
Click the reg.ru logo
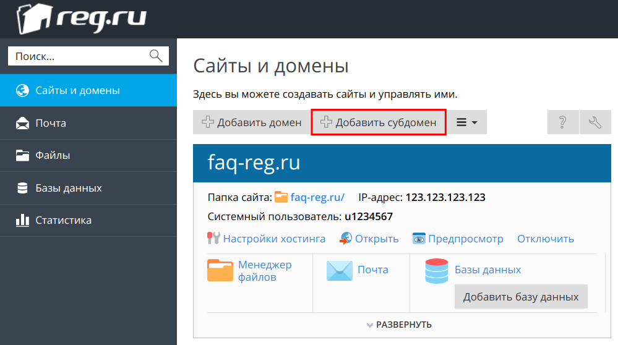pyautogui.click(x=82, y=18)
